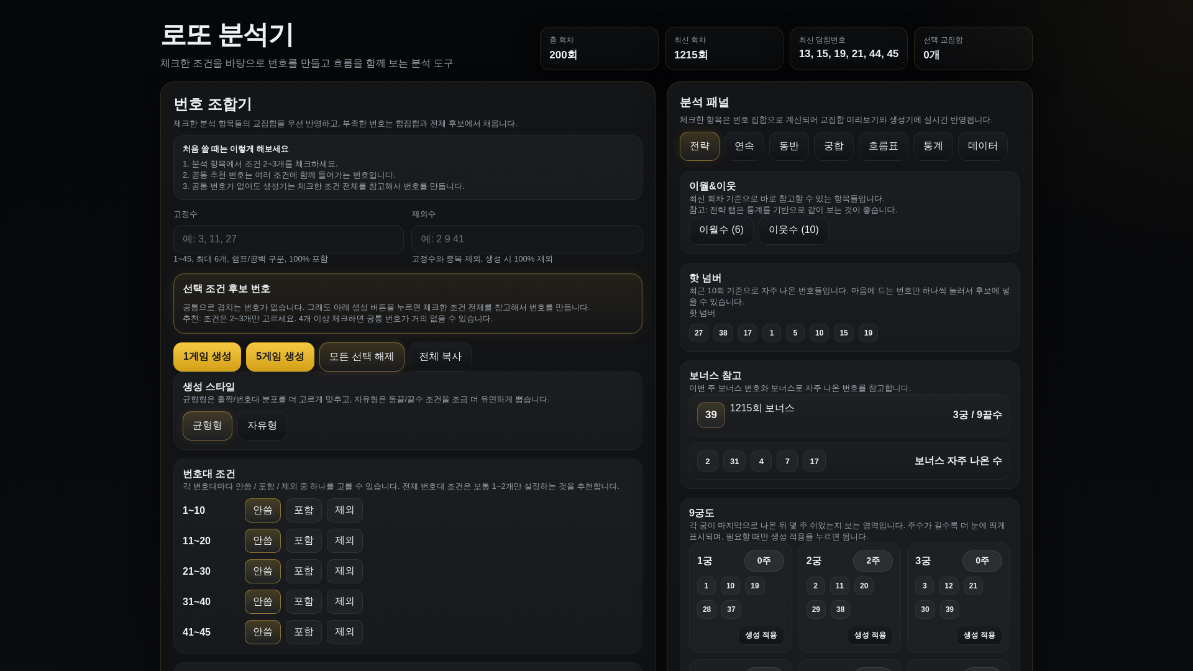Switch to the 흐름표 tab

tap(883, 146)
